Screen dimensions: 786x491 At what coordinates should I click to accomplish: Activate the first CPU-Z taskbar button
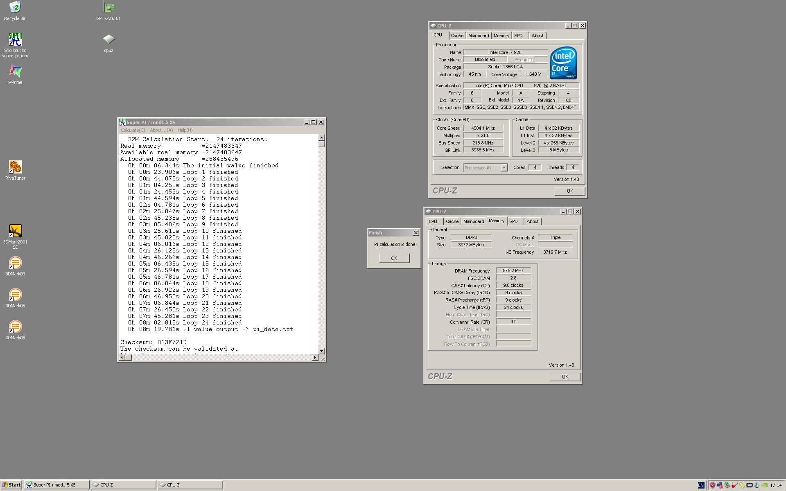tap(124, 485)
